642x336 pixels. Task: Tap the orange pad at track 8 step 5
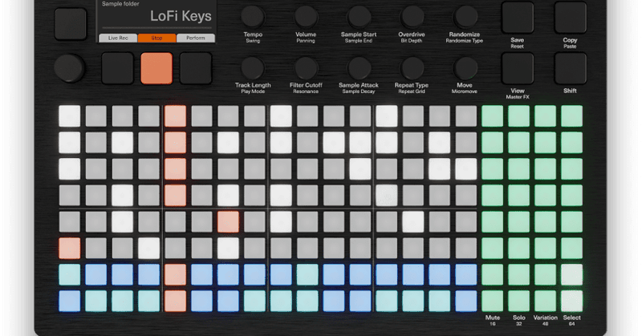point(175,302)
